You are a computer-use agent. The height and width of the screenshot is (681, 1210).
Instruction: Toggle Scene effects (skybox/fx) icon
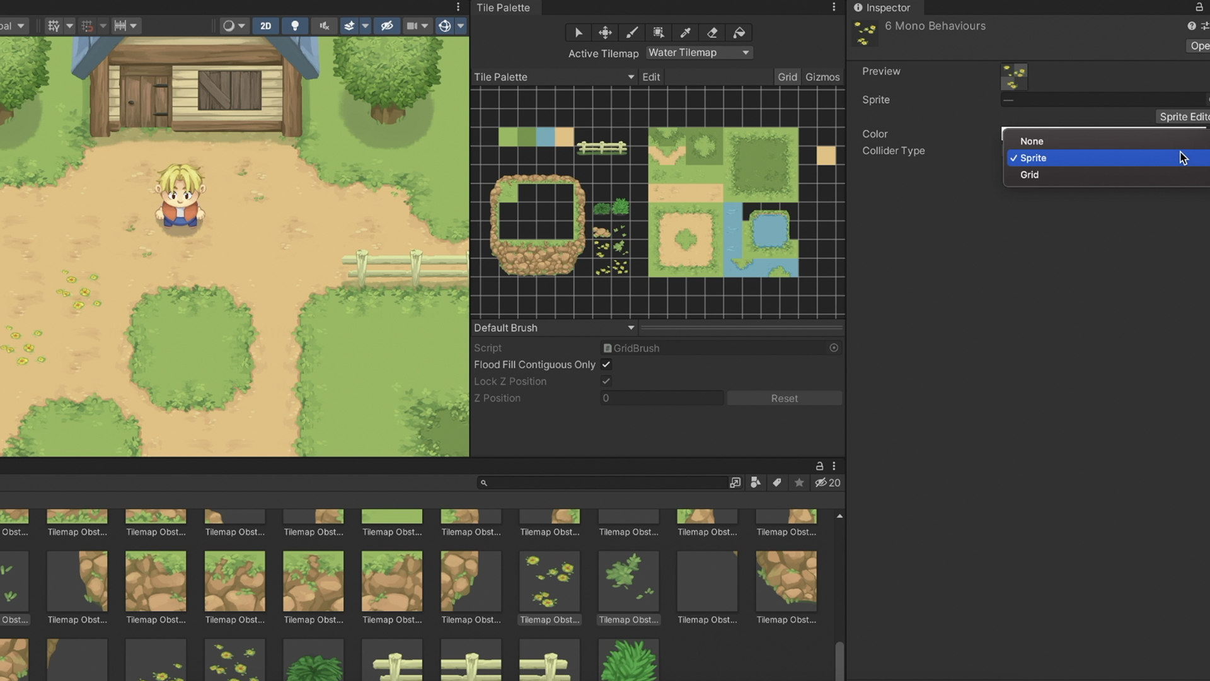[x=349, y=26]
